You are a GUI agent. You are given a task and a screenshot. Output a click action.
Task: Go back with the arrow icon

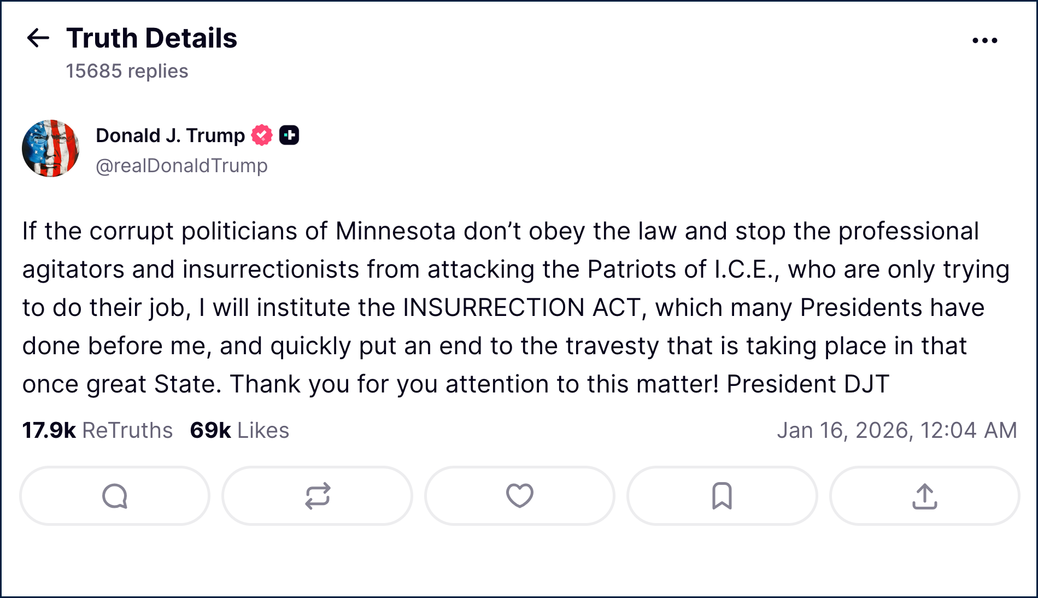37,38
